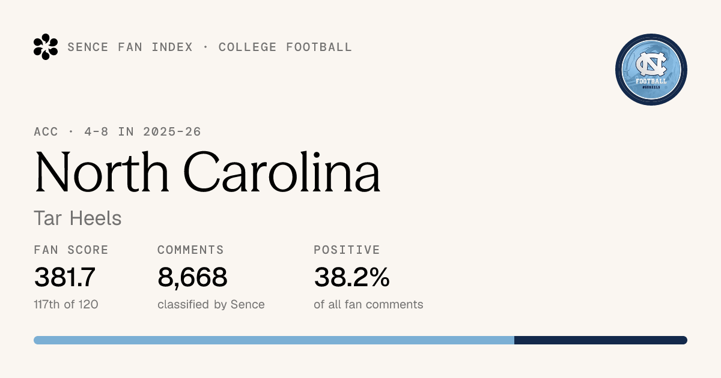721x378 pixels.
Task: Select the 381.7 fan score value
Action: 65,277
